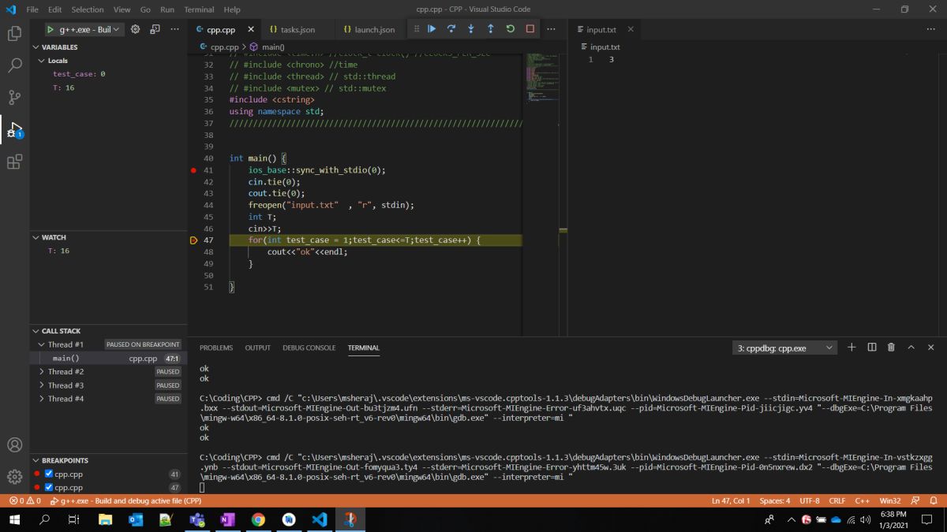947x532 pixels.
Task: Uncheck the line 41 breakpoint checkbox
Action: click(x=49, y=474)
